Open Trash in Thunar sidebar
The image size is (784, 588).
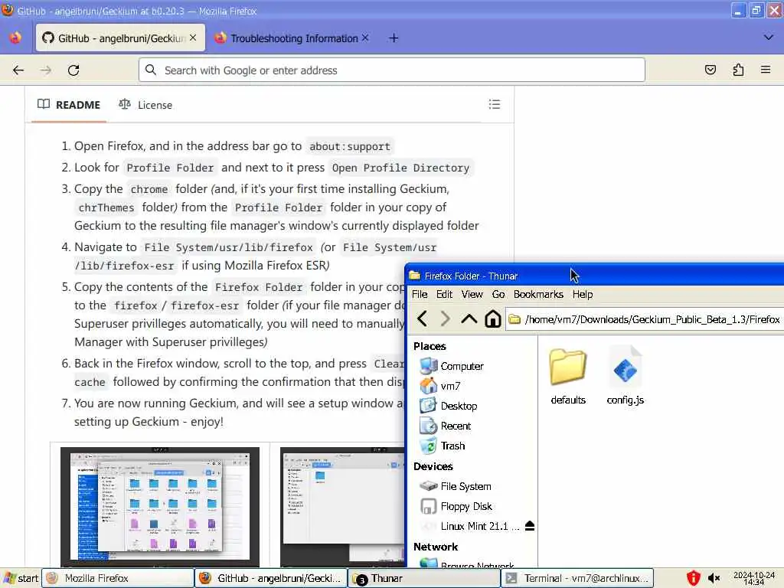point(442,446)
